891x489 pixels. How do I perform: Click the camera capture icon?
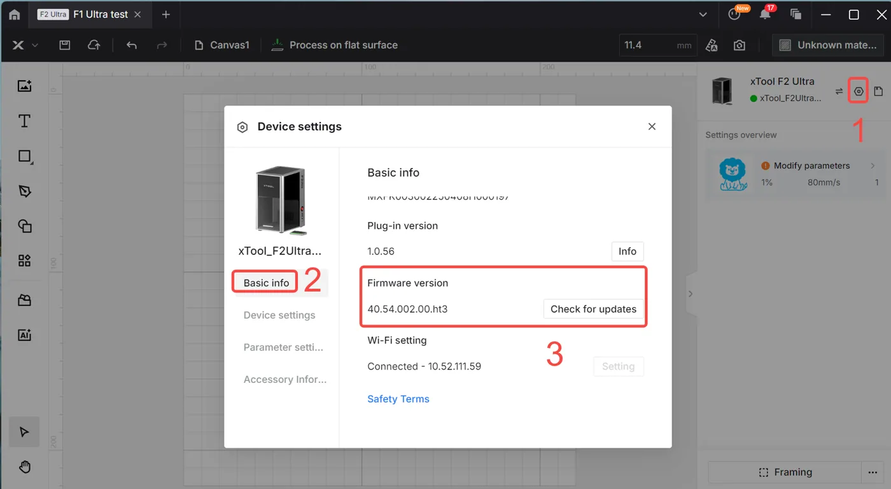[739, 45]
